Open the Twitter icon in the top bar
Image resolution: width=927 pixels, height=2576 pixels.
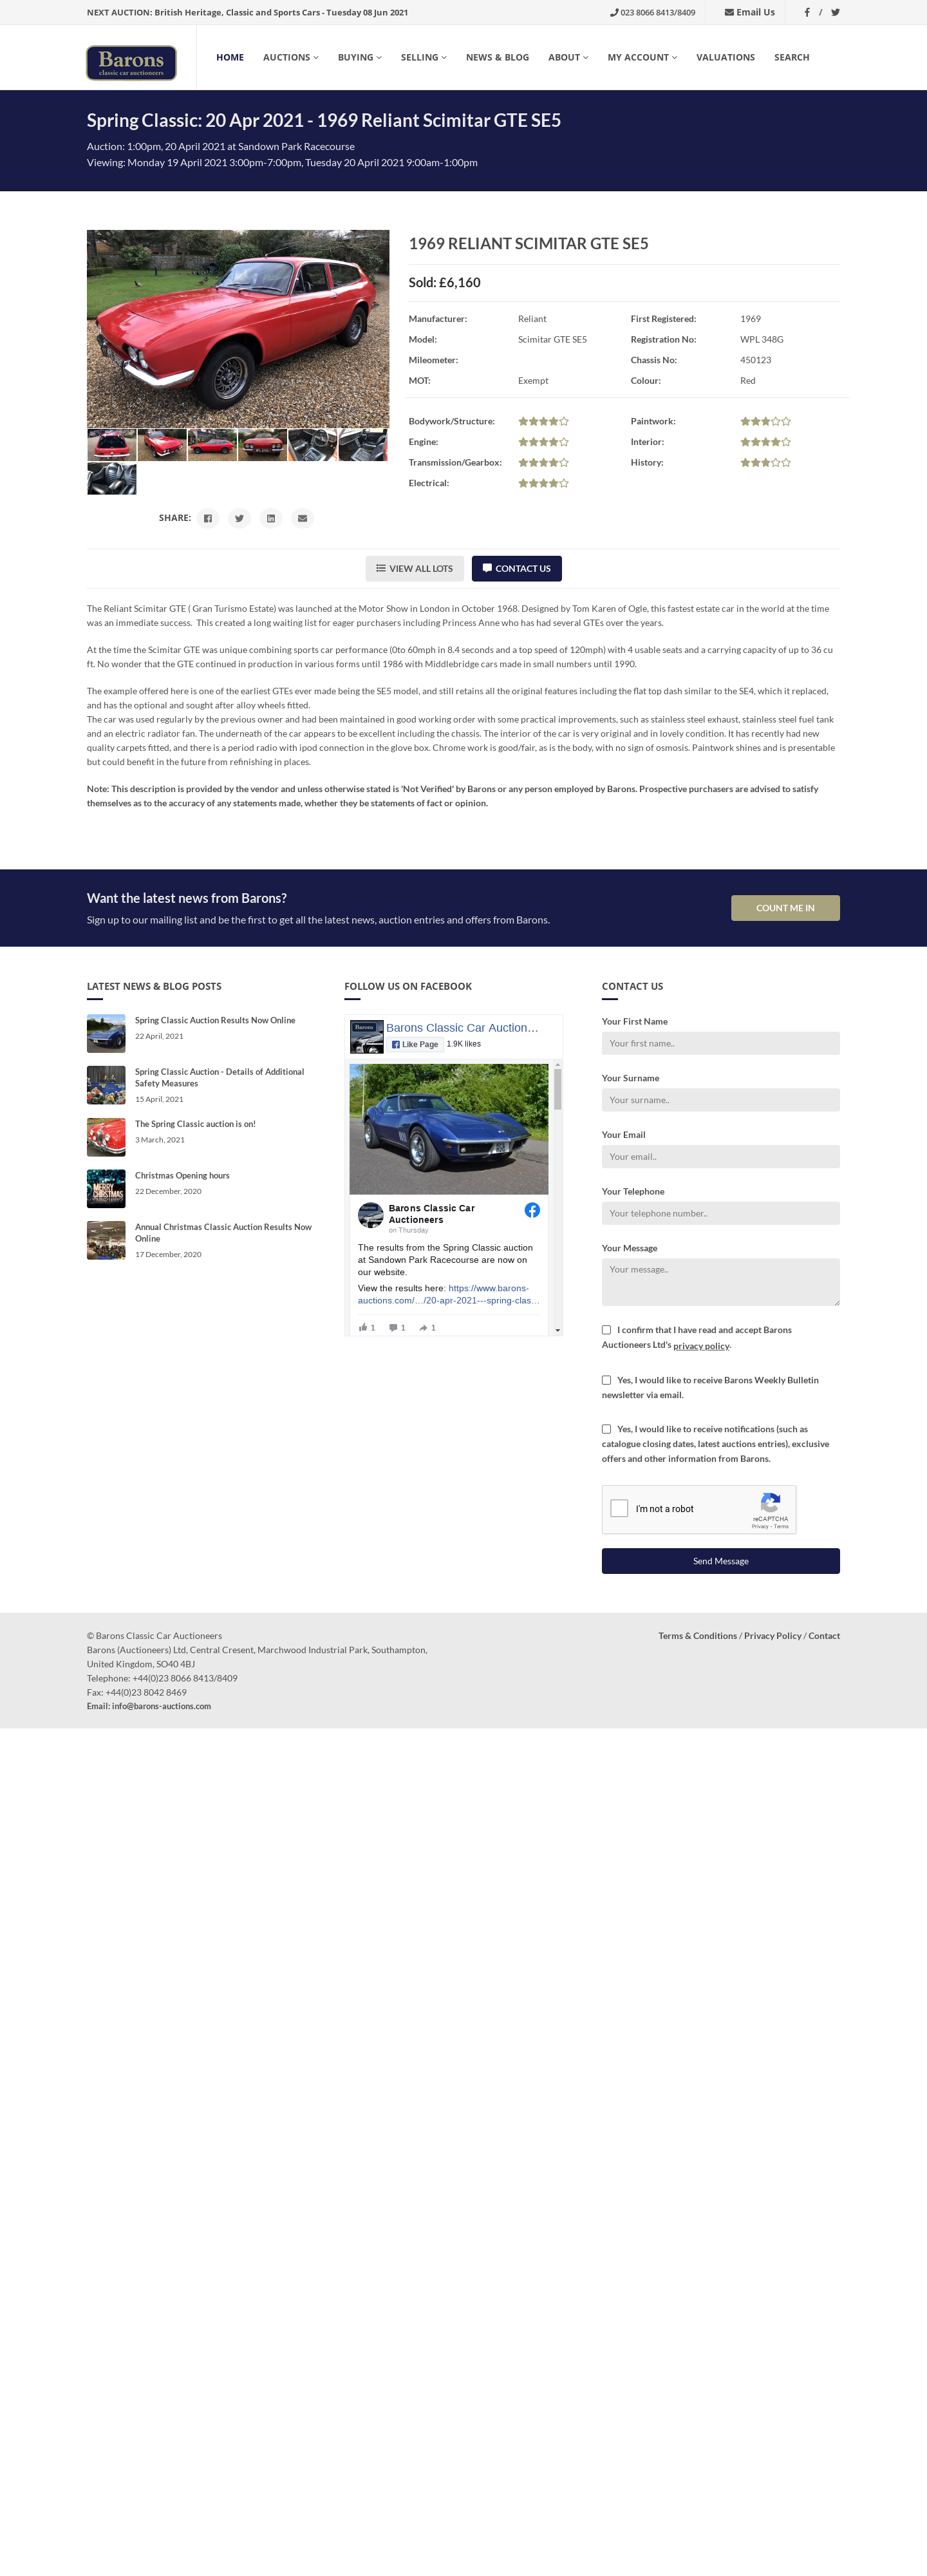point(835,13)
